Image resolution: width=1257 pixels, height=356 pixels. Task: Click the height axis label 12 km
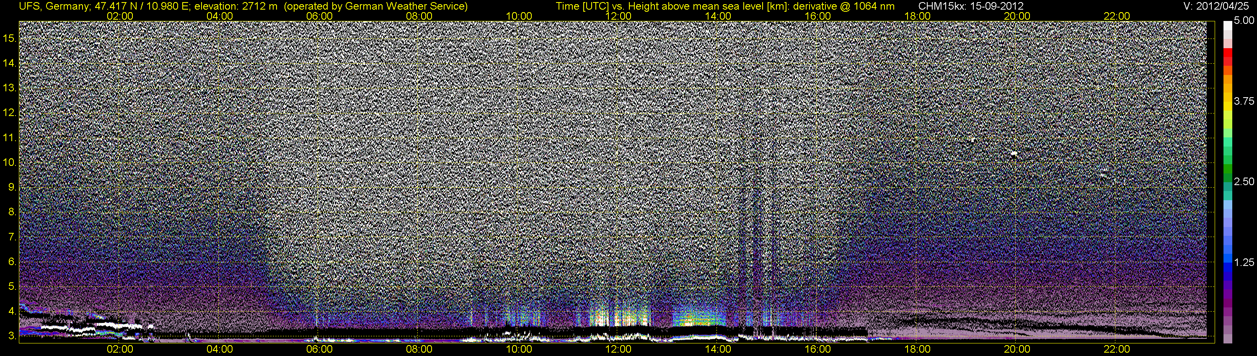pyautogui.click(x=9, y=113)
